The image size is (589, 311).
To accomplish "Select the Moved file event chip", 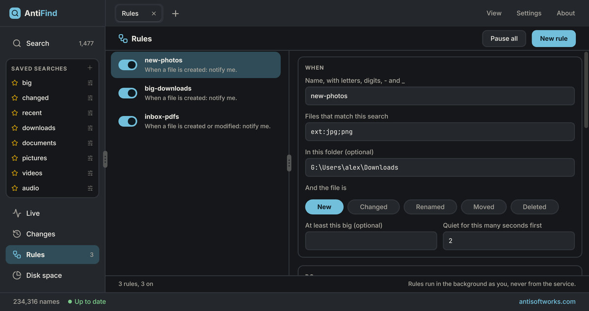I will coord(483,207).
